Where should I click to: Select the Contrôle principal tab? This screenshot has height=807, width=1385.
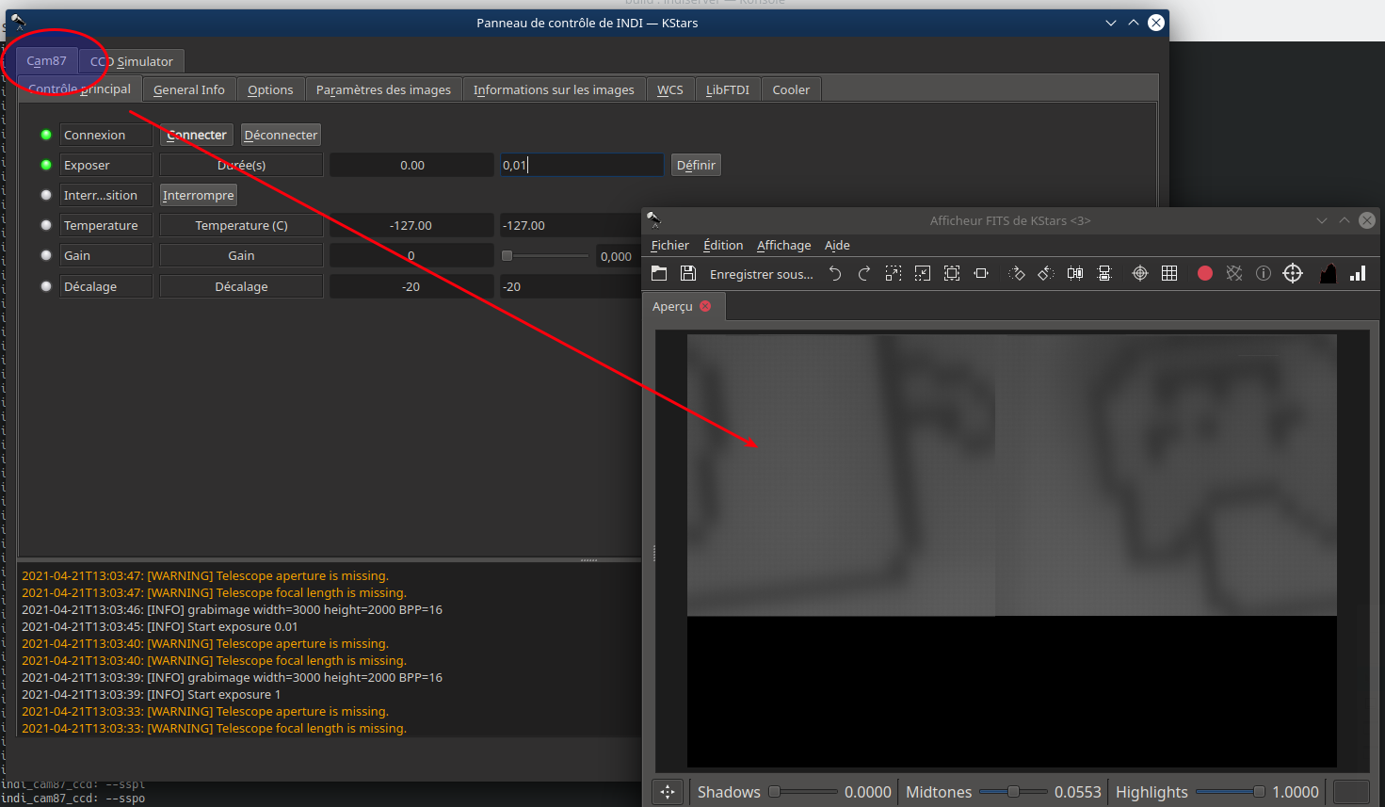pos(80,89)
